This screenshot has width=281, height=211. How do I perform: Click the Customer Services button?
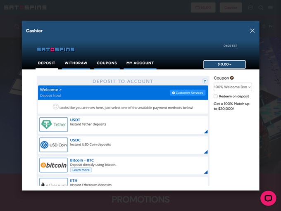coord(187,93)
